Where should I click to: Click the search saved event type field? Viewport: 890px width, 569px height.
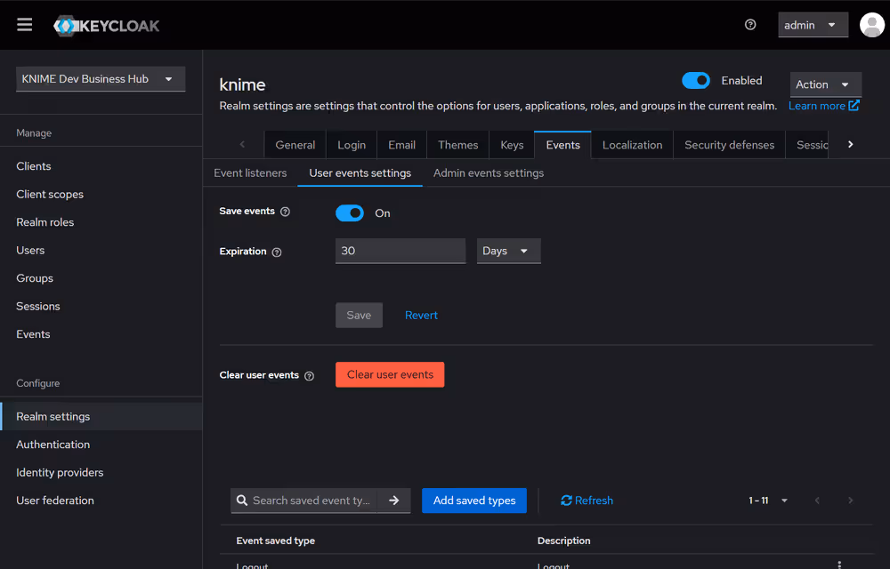pos(311,501)
